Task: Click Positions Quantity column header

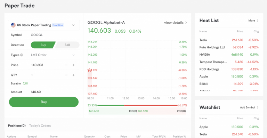Action: pyautogui.click(x=89, y=137)
